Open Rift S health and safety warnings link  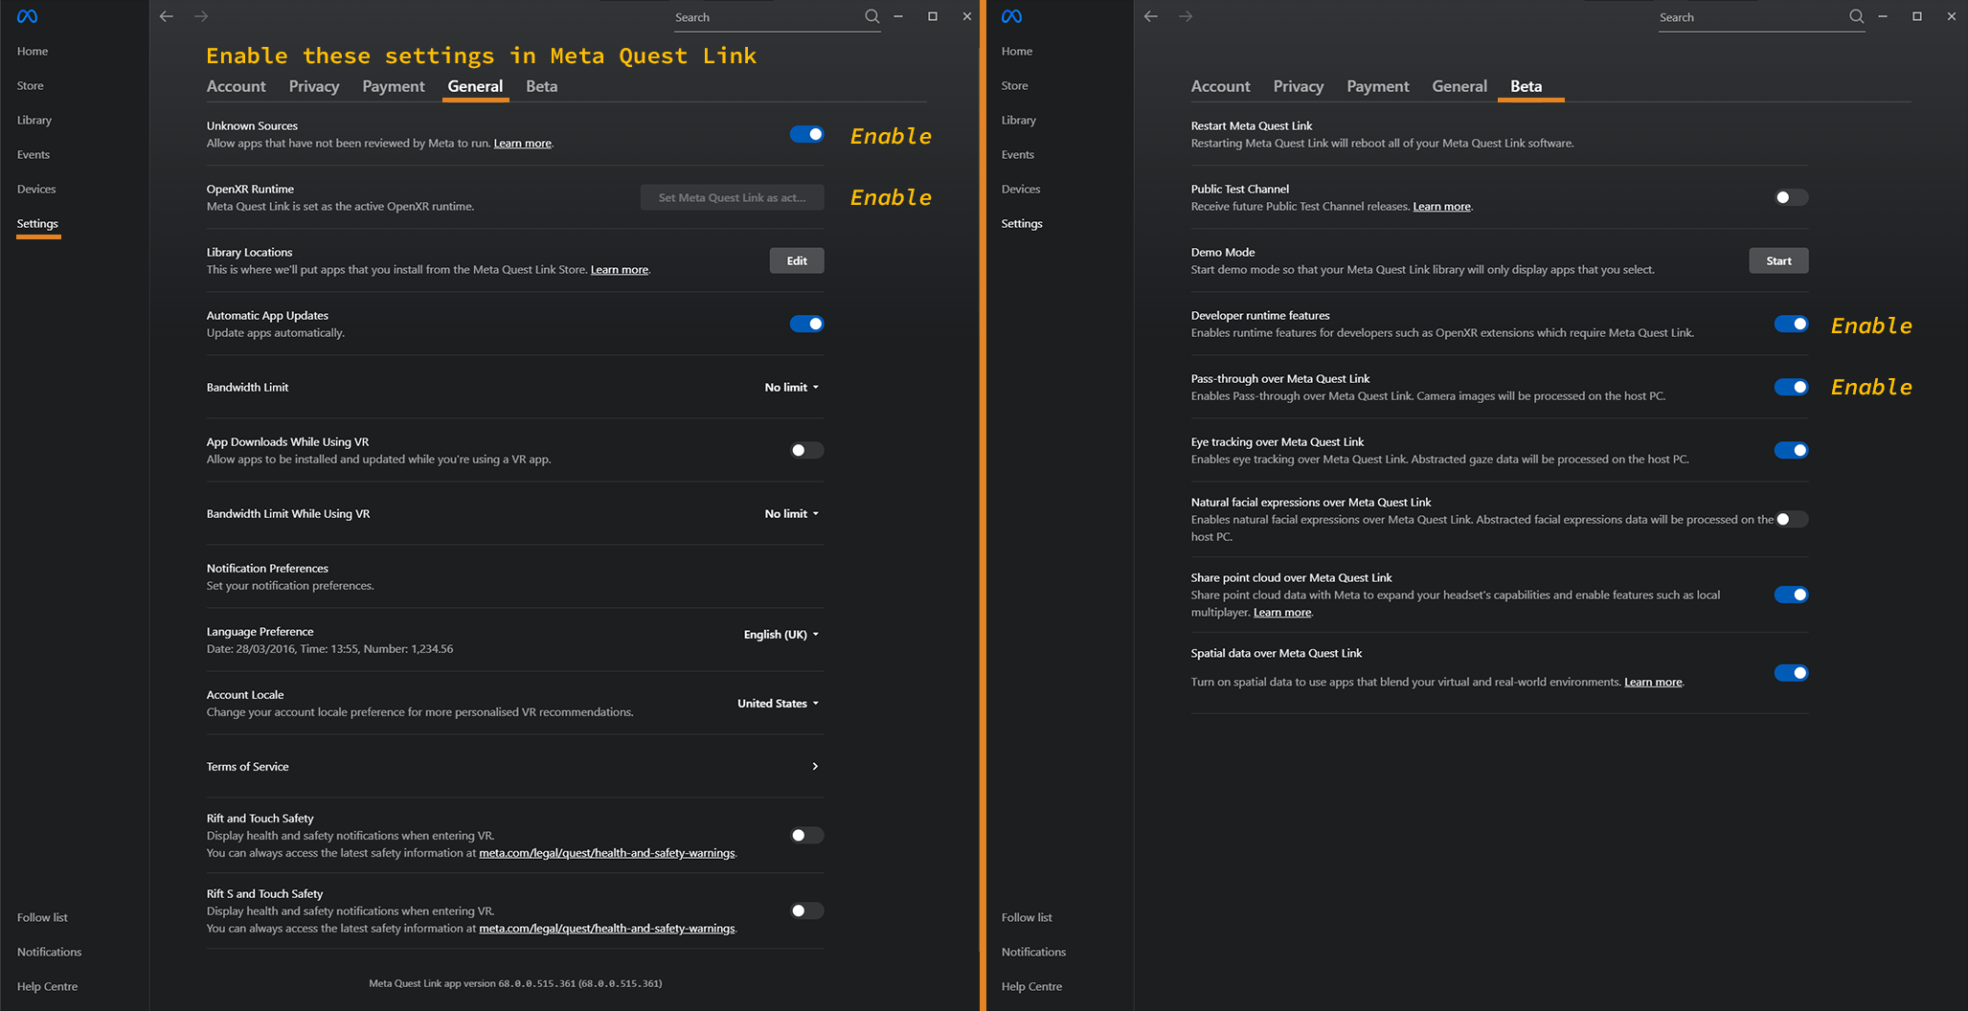point(607,929)
